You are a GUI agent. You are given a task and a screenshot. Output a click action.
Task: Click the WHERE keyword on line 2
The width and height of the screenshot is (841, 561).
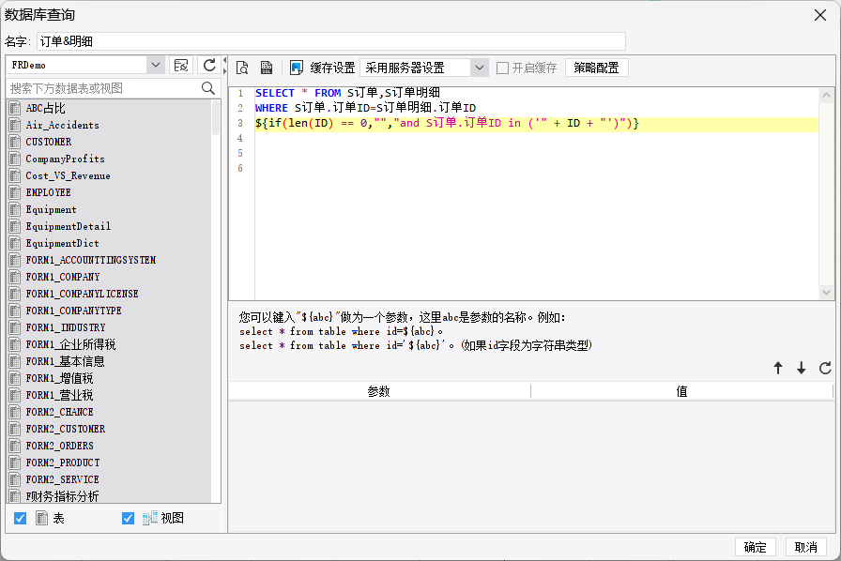click(x=271, y=108)
